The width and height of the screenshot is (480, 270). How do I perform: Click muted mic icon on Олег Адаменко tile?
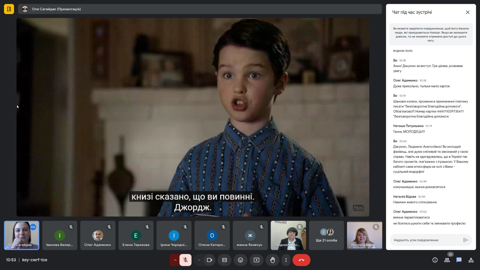(109, 227)
